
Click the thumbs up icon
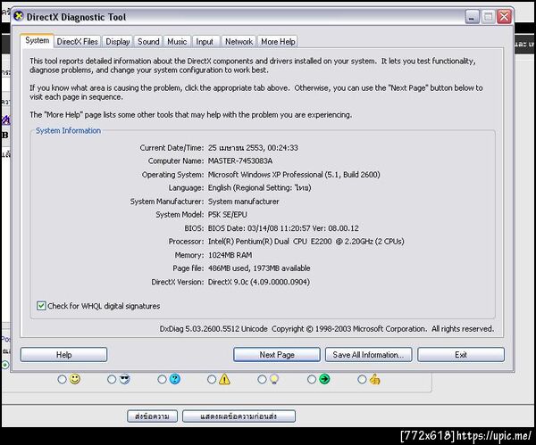click(374, 379)
